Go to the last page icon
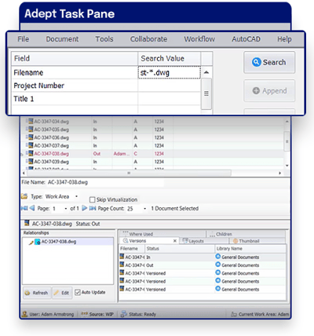This screenshot has width=314, height=336. tap(93, 208)
